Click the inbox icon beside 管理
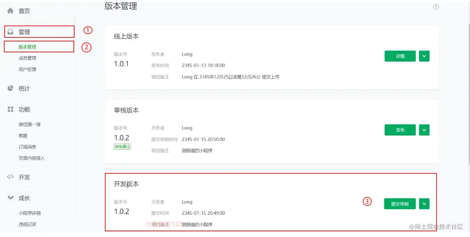The width and height of the screenshot is (470, 237). [10, 32]
